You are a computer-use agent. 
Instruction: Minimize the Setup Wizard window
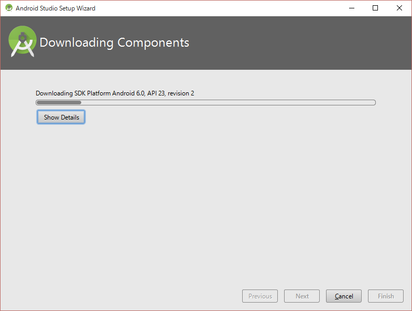pos(352,8)
